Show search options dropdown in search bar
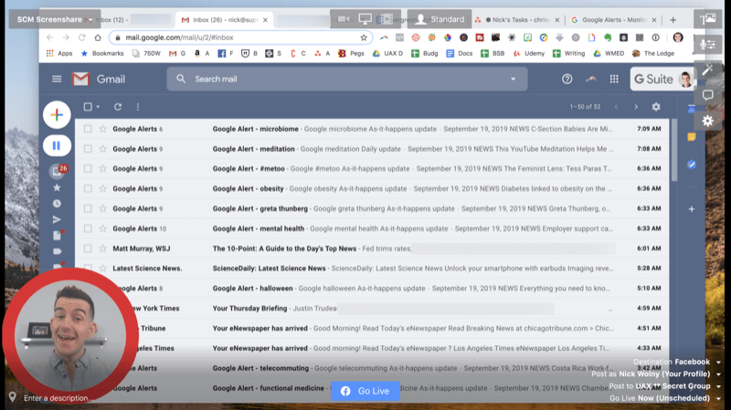The width and height of the screenshot is (731, 410). 514,79
